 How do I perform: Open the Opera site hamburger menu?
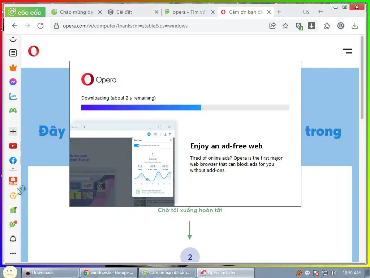pos(347,51)
